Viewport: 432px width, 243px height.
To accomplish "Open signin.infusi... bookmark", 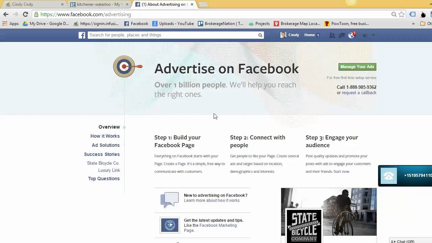I will (x=96, y=24).
